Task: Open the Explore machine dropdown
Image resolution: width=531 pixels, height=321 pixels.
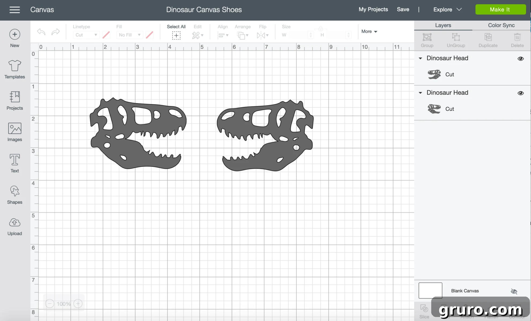Action: pos(447,9)
